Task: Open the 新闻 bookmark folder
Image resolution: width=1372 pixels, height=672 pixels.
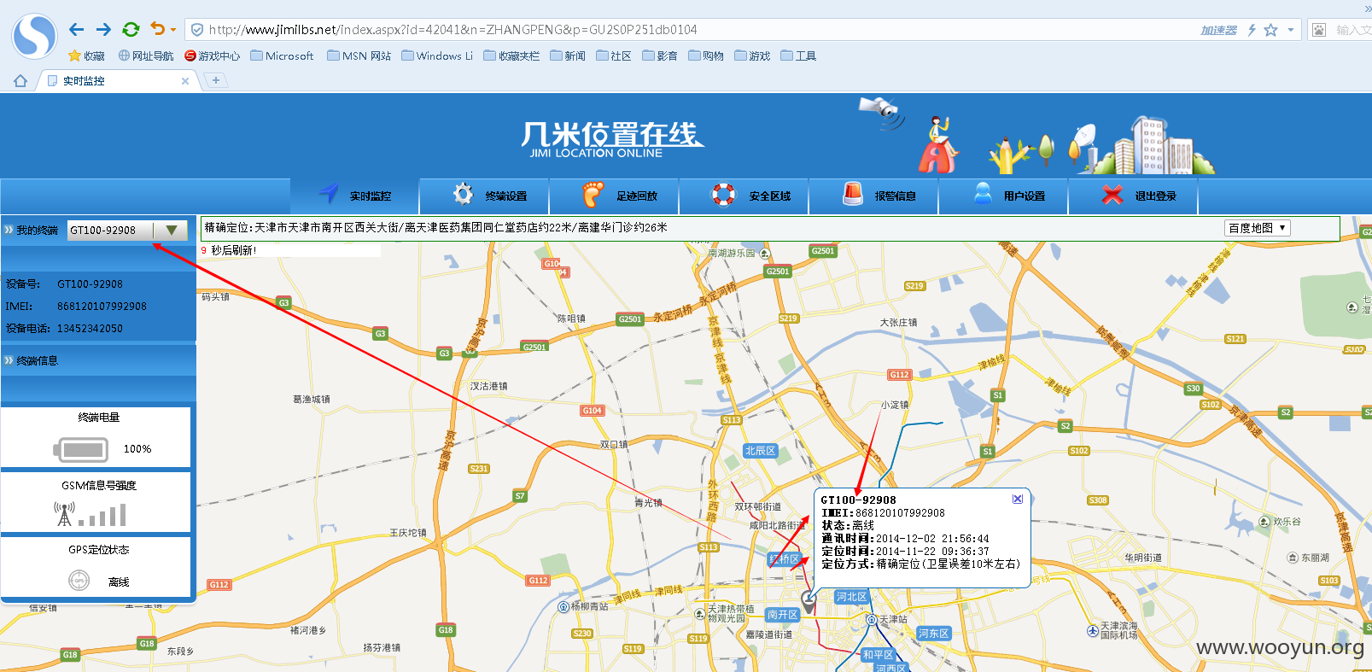Action: point(568,56)
